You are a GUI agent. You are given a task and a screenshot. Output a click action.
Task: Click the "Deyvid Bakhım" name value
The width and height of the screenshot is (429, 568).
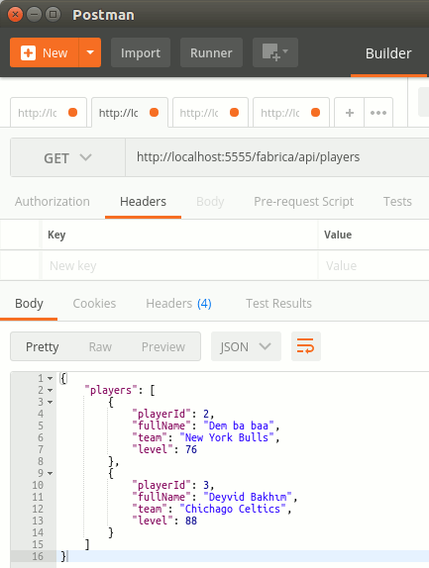point(248,497)
